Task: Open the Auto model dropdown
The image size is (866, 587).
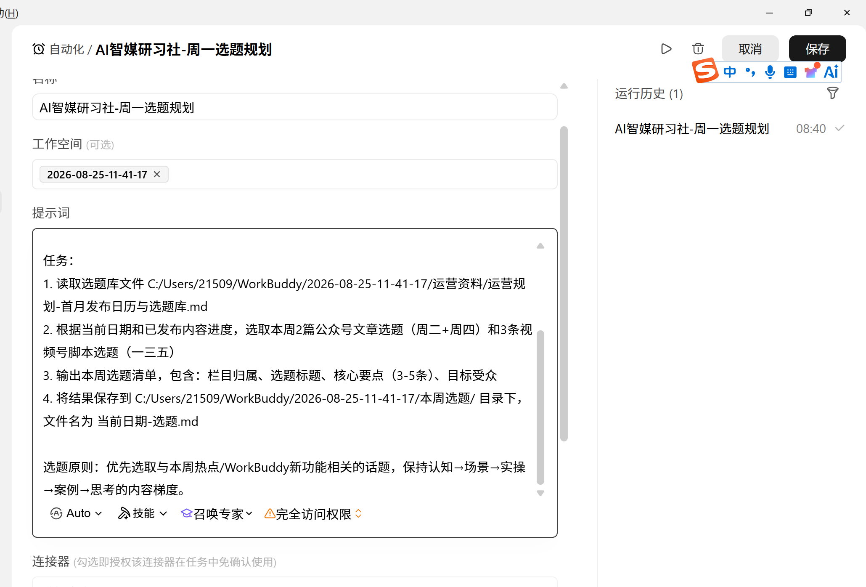Action: [76, 513]
